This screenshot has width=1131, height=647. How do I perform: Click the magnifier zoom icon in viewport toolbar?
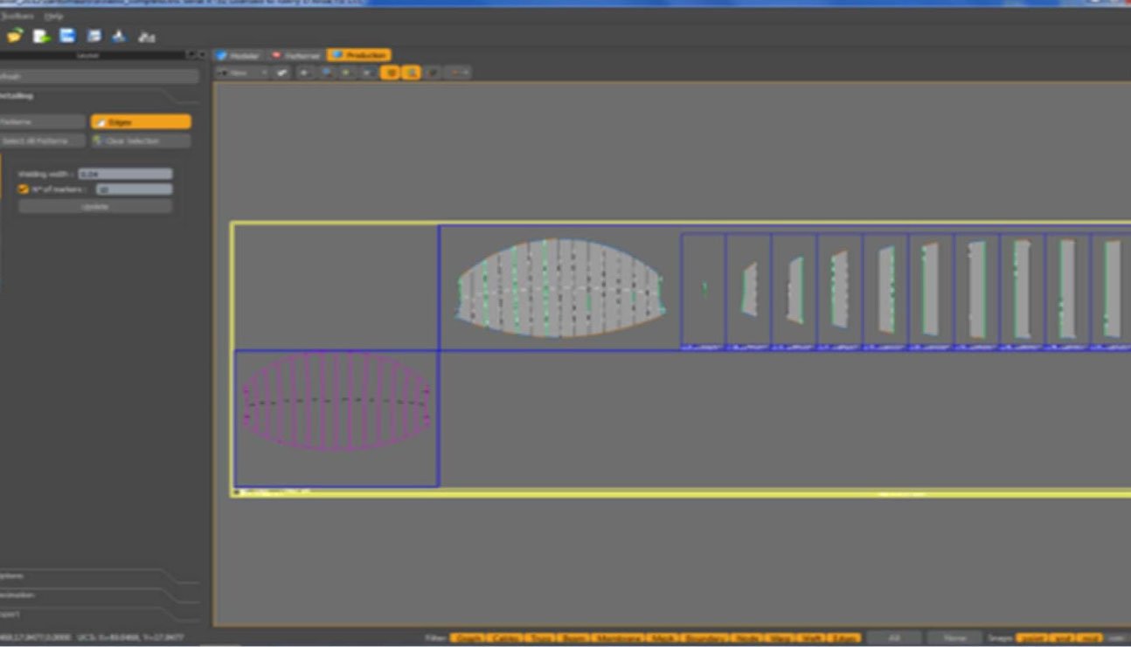(327, 73)
